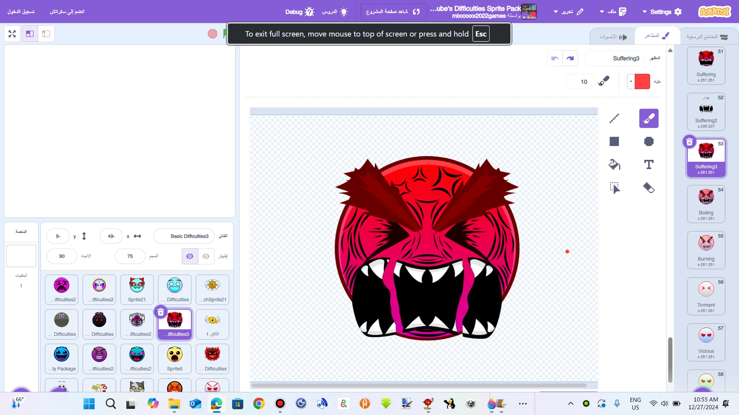
Task: Delete the Suffering3 costume with trash icon
Action: [x=689, y=142]
